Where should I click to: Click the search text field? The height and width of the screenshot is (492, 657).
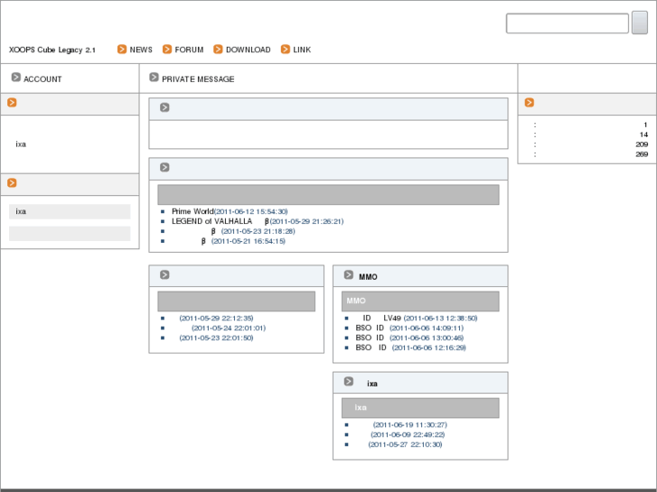point(567,23)
